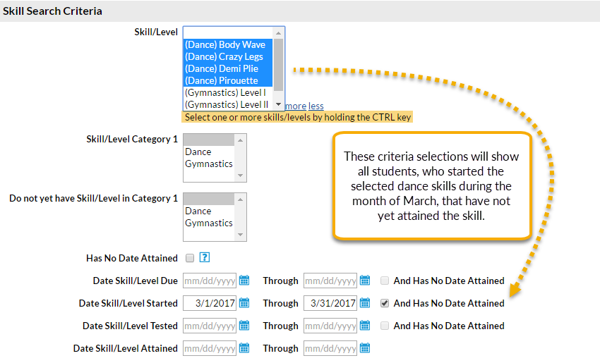
Task: Click Do not yet have Skill/Level scroll down arrow
Action: [x=240, y=235]
